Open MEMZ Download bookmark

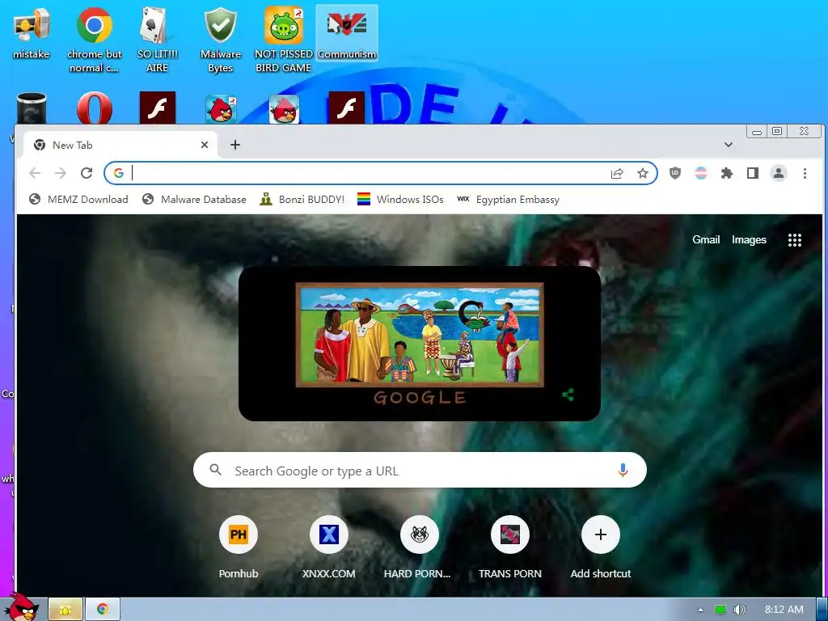tap(78, 199)
